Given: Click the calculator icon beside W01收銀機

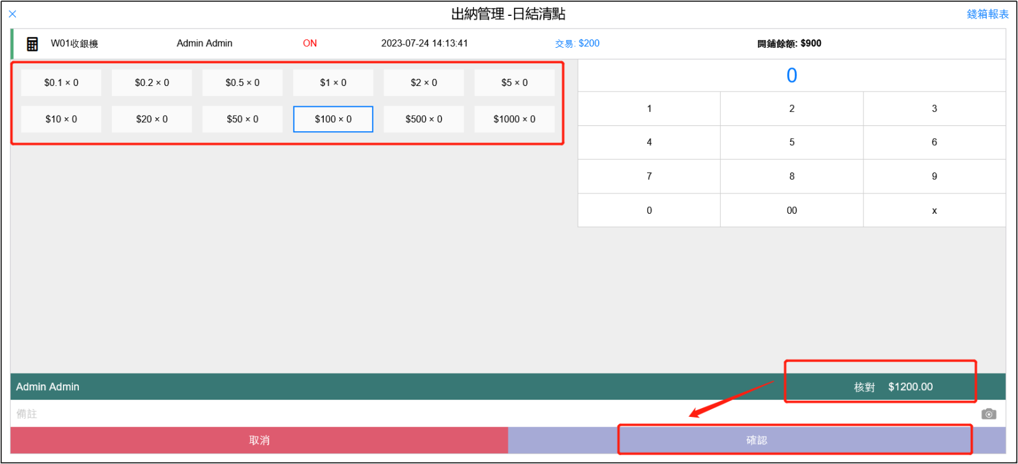Looking at the screenshot, I should point(32,44).
